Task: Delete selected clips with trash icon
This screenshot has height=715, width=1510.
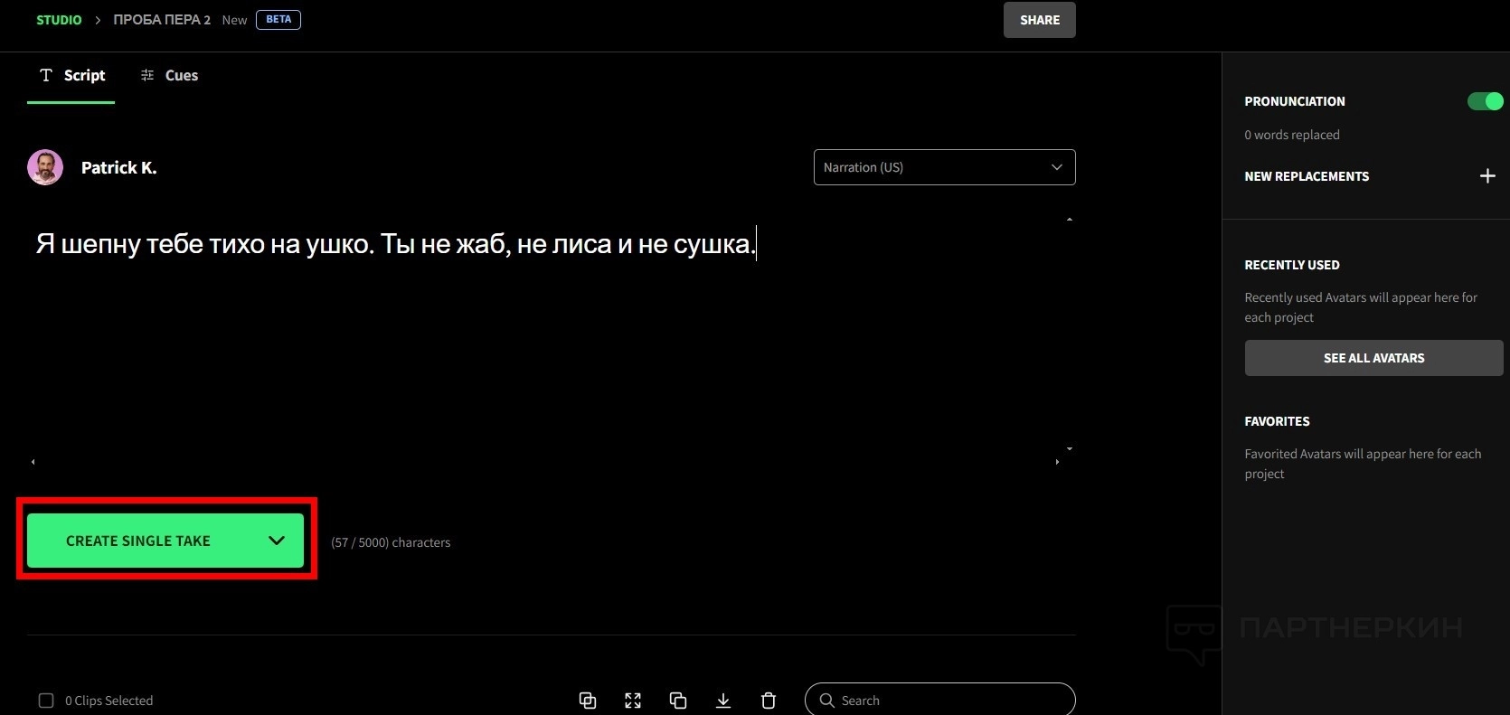Action: 769,701
